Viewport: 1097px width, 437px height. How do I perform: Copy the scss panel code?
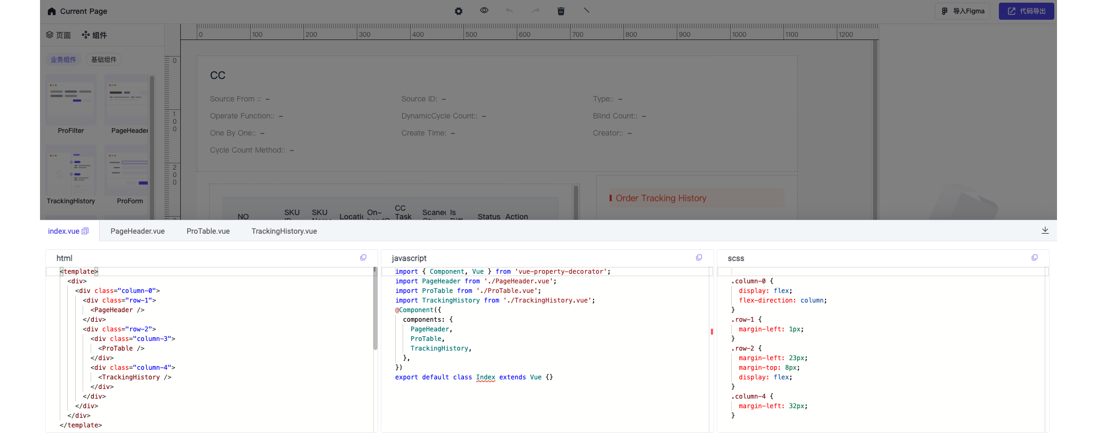coord(1034,258)
